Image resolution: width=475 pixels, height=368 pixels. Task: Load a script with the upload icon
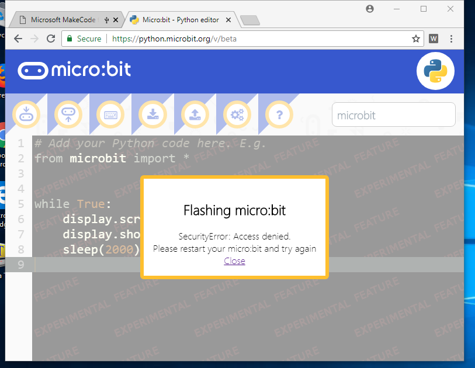pyautogui.click(x=195, y=114)
